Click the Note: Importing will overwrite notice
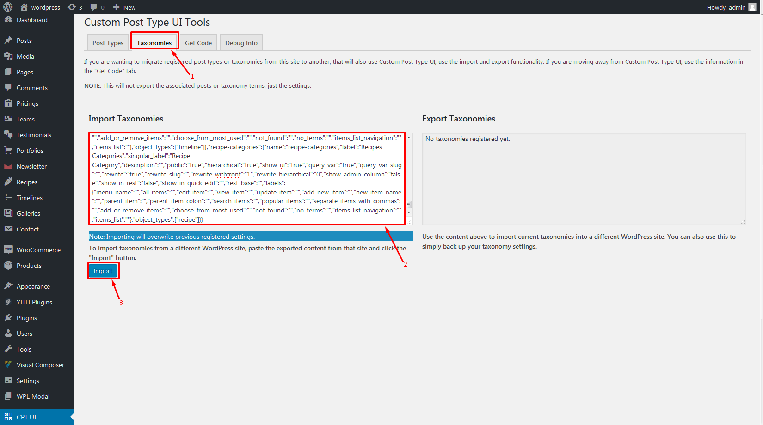Viewport: 763px width, 425px height. [x=251, y=237]
